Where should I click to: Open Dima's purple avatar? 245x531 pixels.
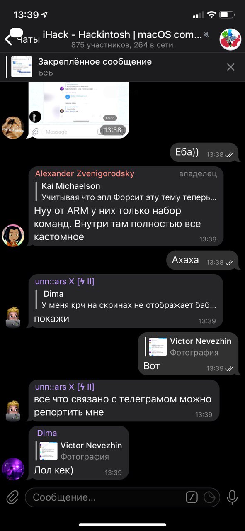tap(13, 468)
